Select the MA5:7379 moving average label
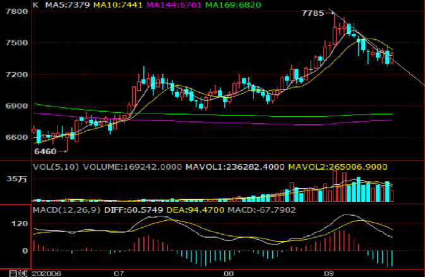The height and width of the screenshot is (277, 425). [x=66, y=5]
